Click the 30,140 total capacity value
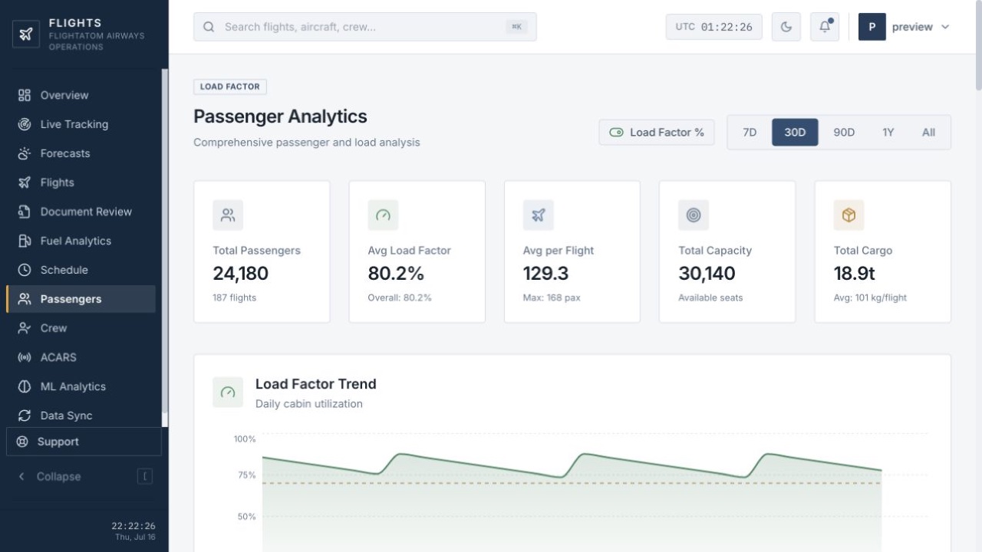Screen dimensions: 982x552 (x=707, y=274)
